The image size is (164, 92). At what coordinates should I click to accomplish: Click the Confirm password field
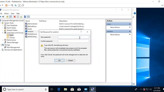74,41
